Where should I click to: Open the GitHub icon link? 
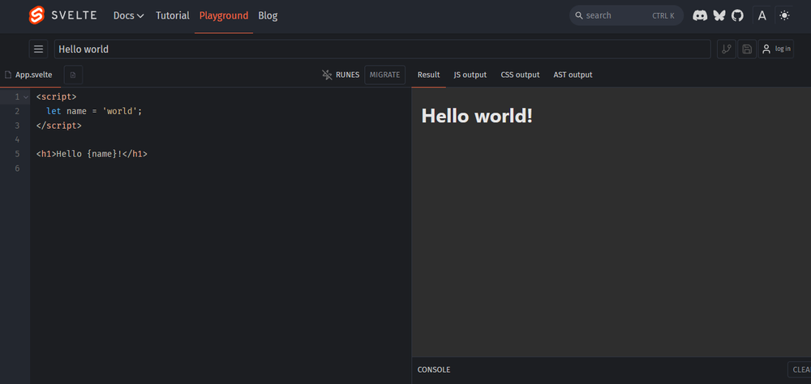tap(737, 15)
